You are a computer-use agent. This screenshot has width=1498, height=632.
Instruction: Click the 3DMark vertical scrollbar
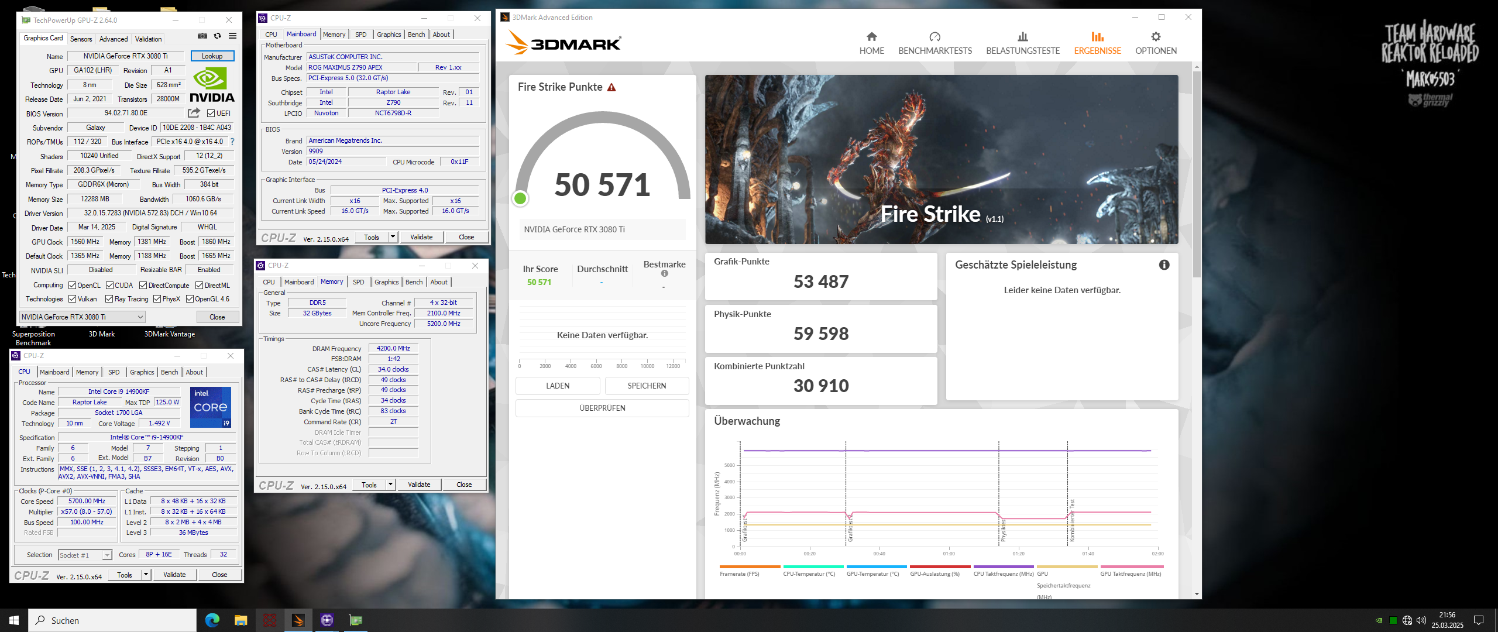click(1197, 176)
